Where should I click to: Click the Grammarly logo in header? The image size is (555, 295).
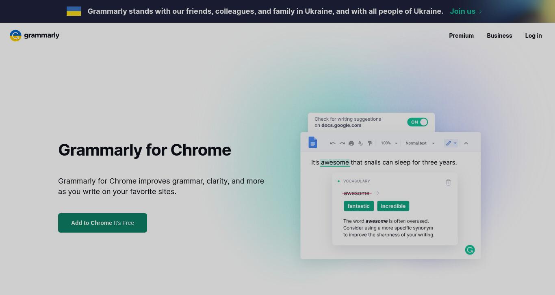tap(35, 36)
